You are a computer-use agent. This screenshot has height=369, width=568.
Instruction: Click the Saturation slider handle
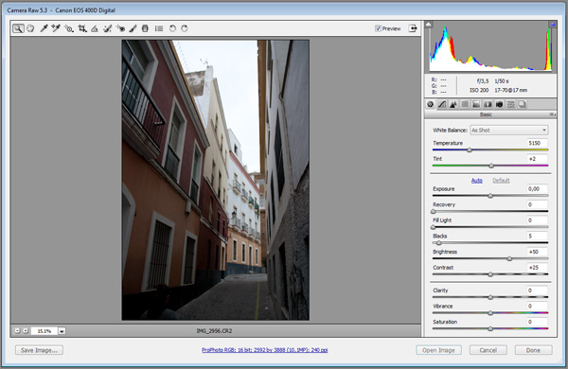pyautogui.click(x=490, y=329)
